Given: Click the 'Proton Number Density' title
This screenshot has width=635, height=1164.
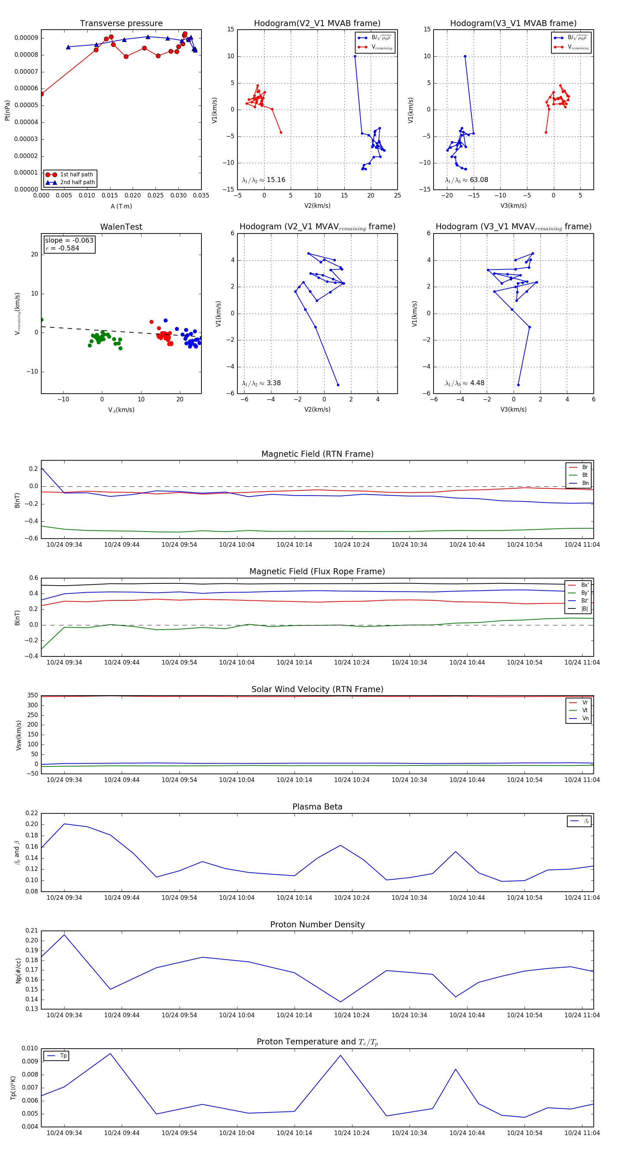Looking at the screenshot, I should 317,924.
